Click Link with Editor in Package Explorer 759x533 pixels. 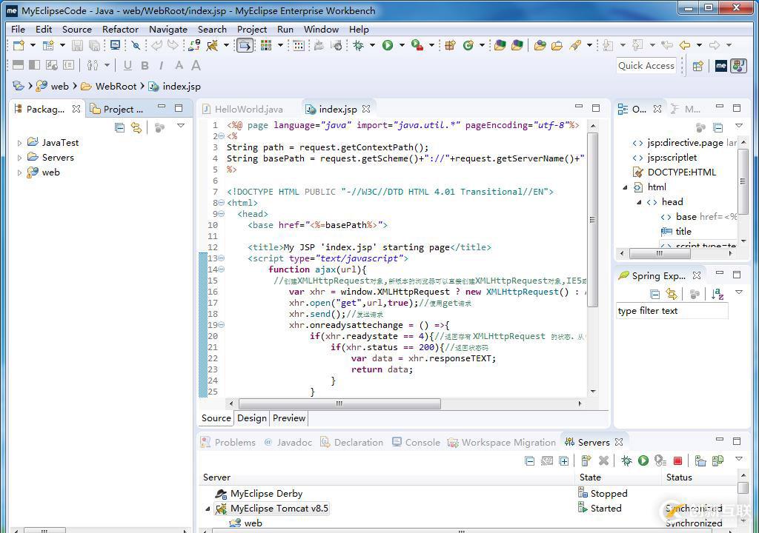coord(136,127)
